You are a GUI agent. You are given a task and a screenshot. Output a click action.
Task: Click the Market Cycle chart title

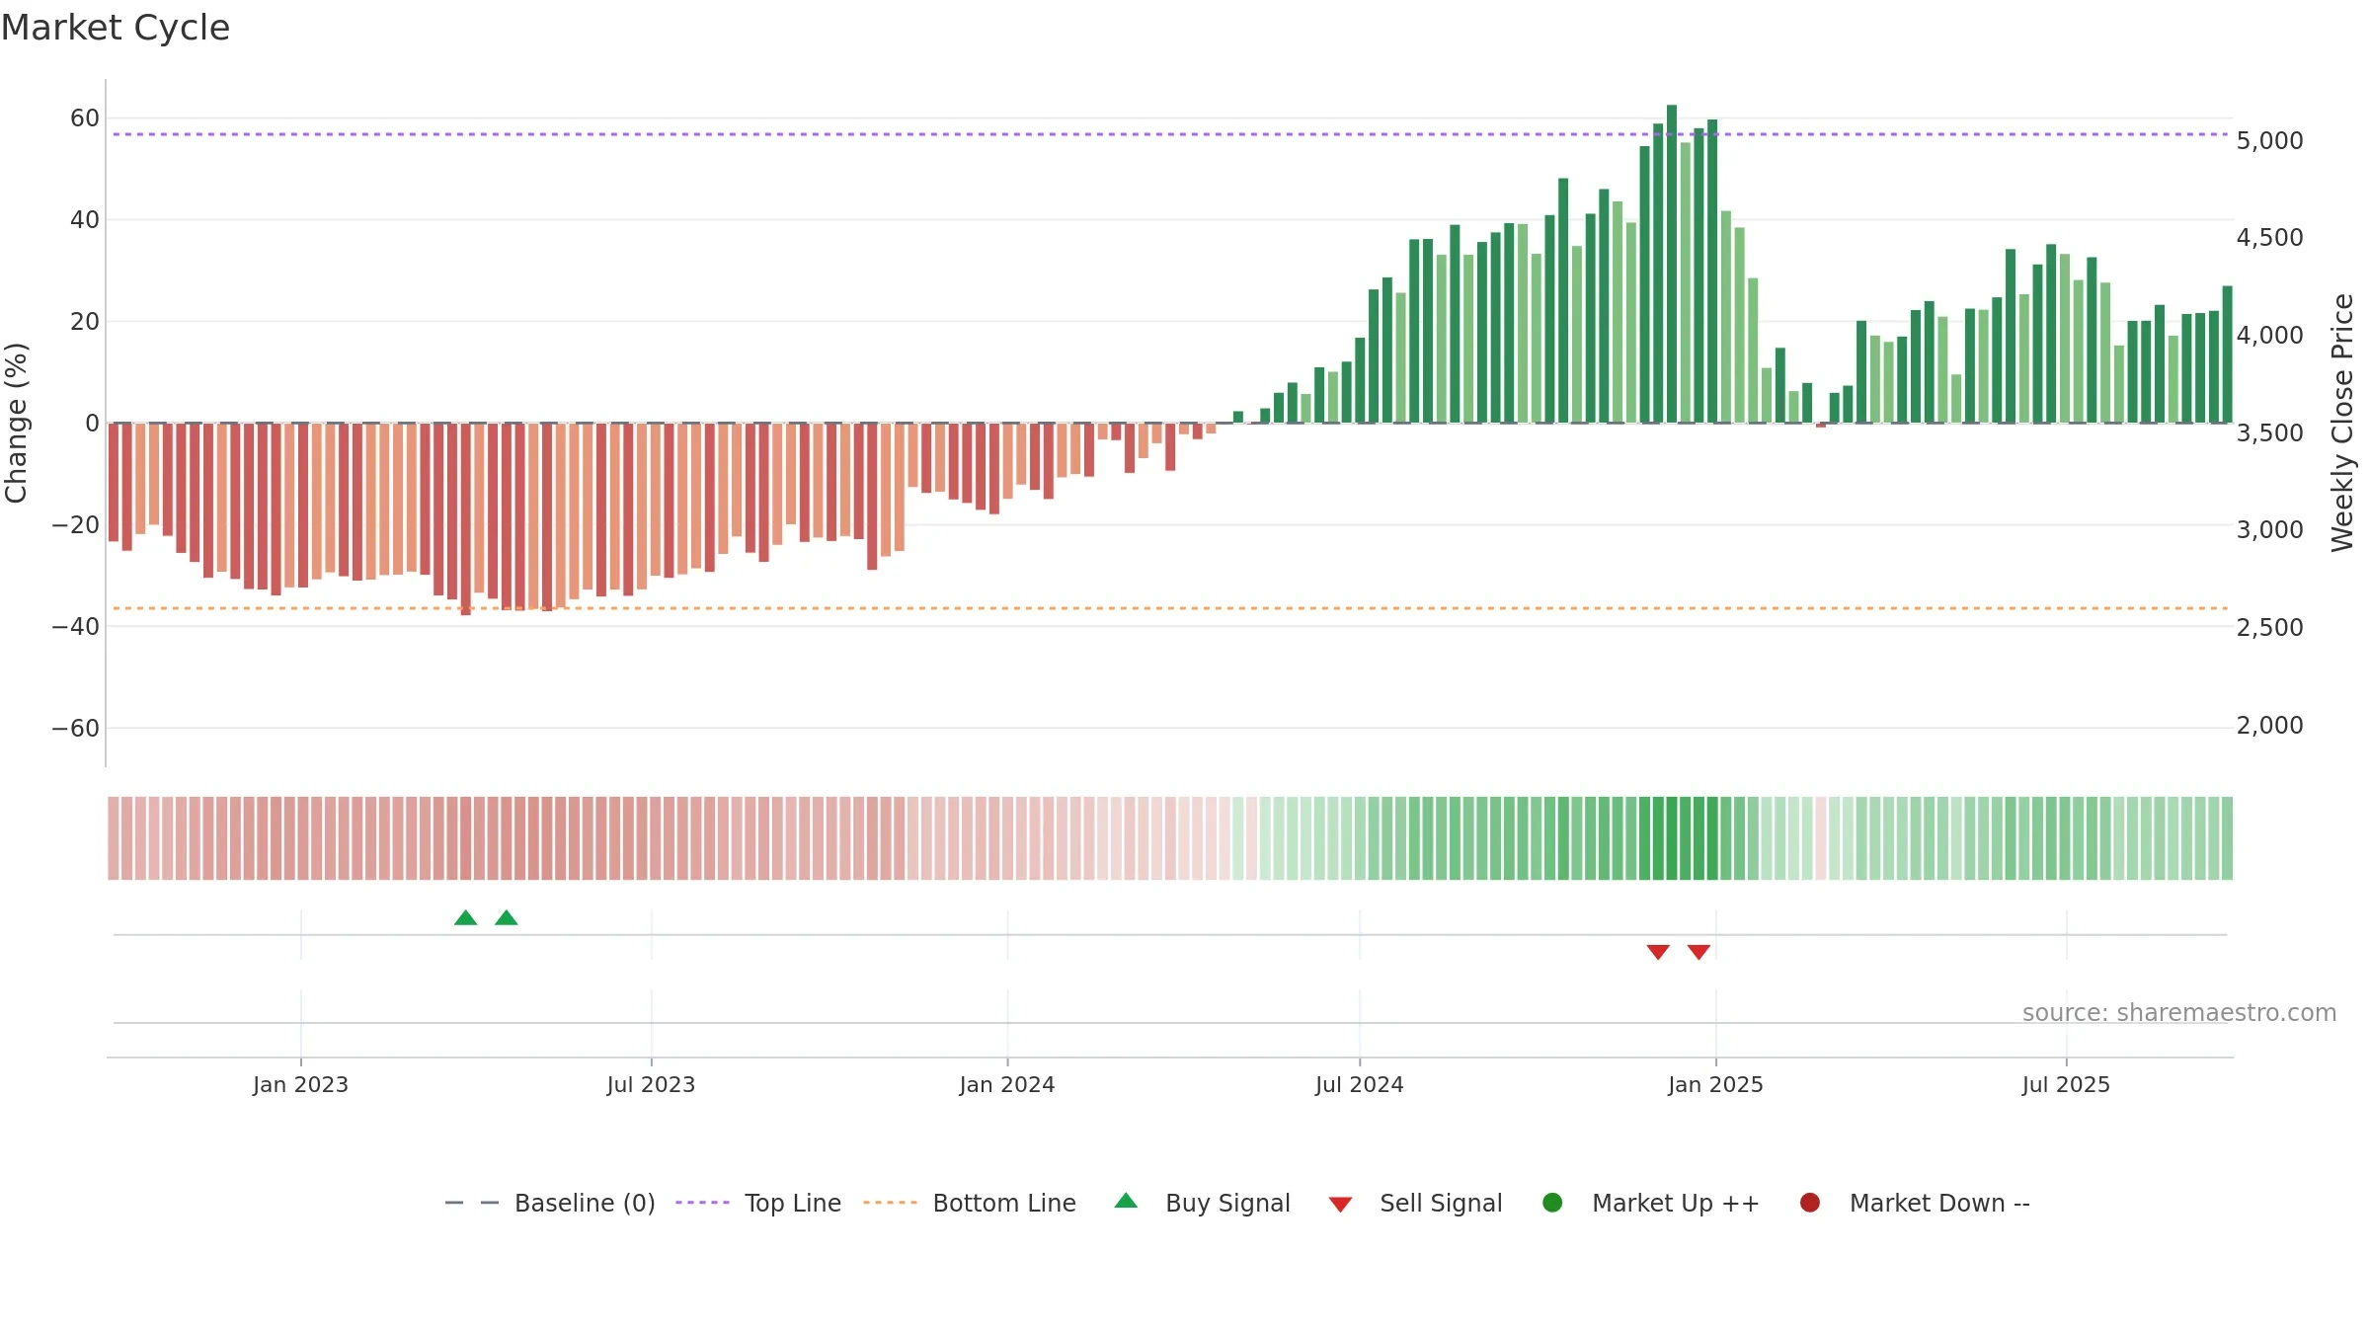click(116, 28)
